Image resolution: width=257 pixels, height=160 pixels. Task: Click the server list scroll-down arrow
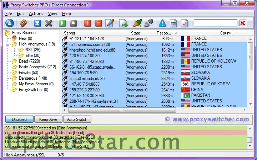[251, 104]
